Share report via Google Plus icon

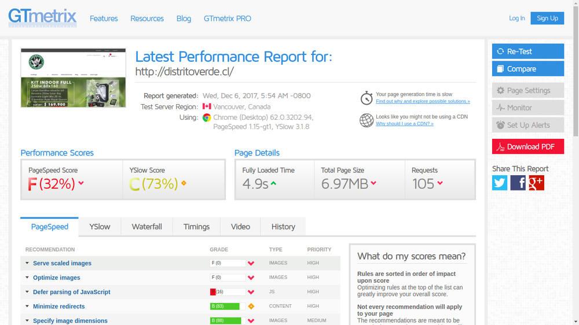pyautogui.click(x=536, y=183)
